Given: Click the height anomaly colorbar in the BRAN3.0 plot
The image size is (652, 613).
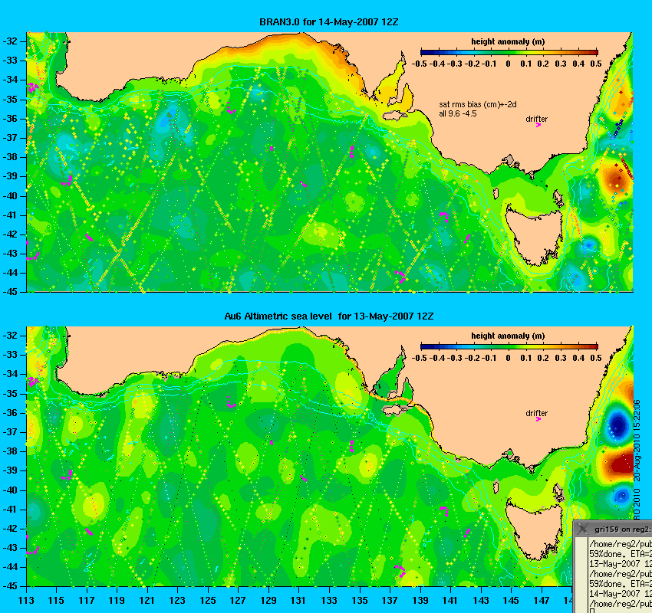Looking at the screenshot, I should coord(509,52).
